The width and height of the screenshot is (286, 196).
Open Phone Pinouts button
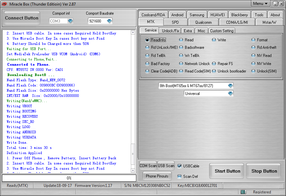[157, 176]
